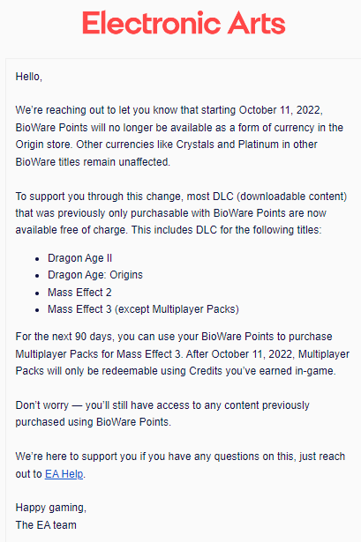Open the EA Help link
This screenshot has height=542, width=361.
(64, 474)
